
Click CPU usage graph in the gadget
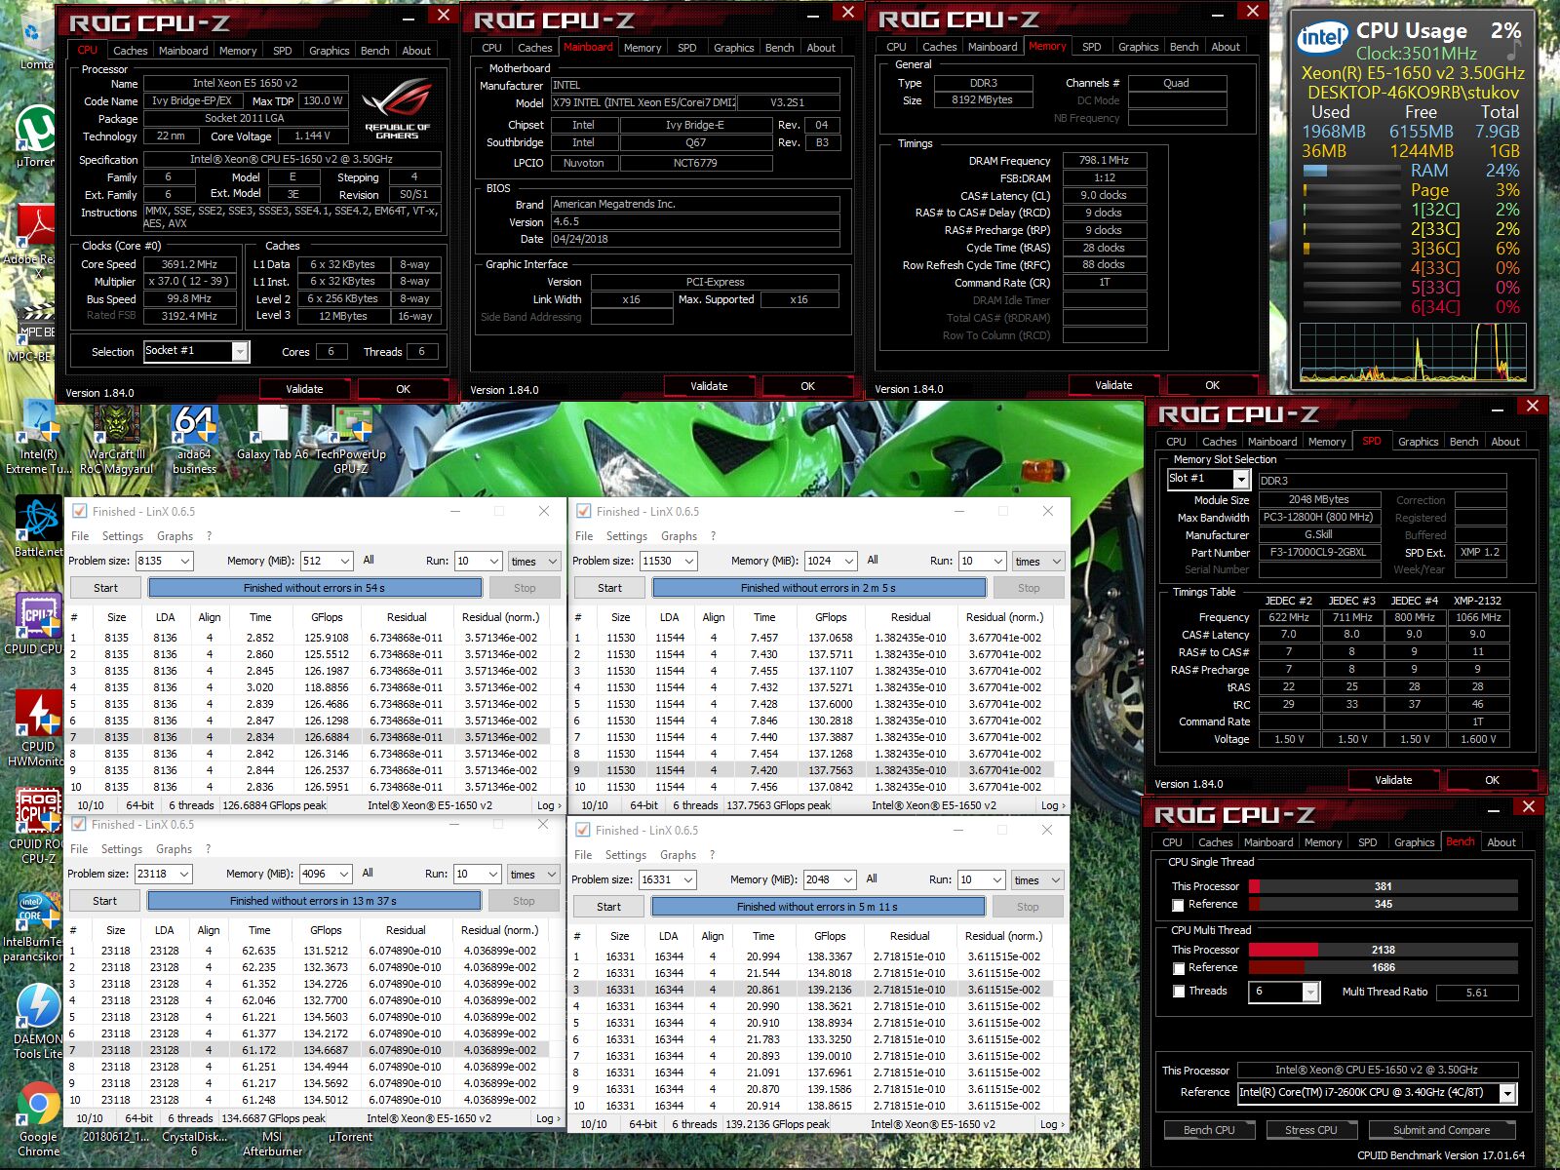(x=1413, y=352)
